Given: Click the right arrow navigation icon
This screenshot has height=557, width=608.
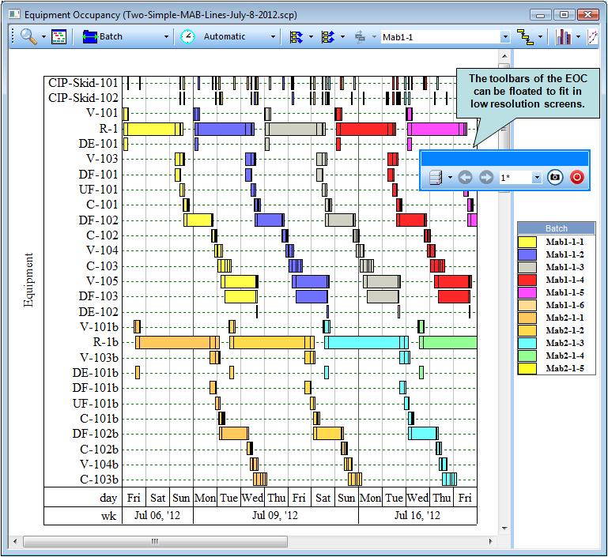Looking at the screenshot, I should (485, 178).
